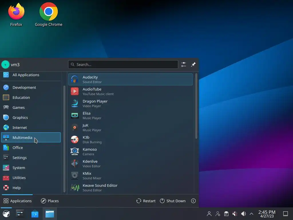Image resolution: width=293 pixels, height=220 pixels.
Task: Switch to the Places tab
Action: (x=50, y=201)
